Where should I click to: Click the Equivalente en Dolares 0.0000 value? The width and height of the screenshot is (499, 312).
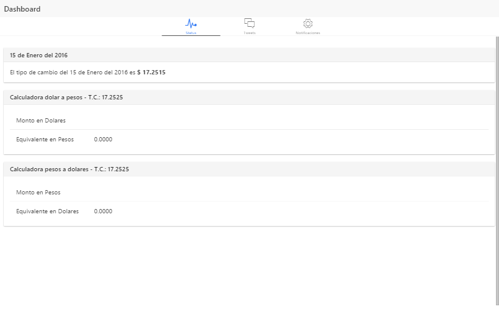[103, 211]
